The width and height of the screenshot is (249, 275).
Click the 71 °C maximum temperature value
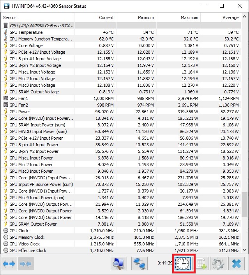(x=193, y=32)
